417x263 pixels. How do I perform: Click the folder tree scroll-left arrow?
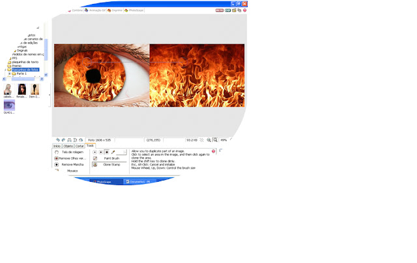4,79
